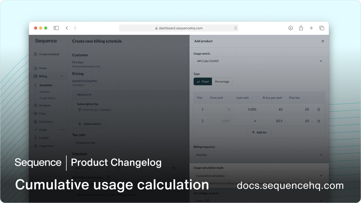This screenshot has width=361, height=203.
Task: Click the Add products button
Action: [x=89, y=124]
